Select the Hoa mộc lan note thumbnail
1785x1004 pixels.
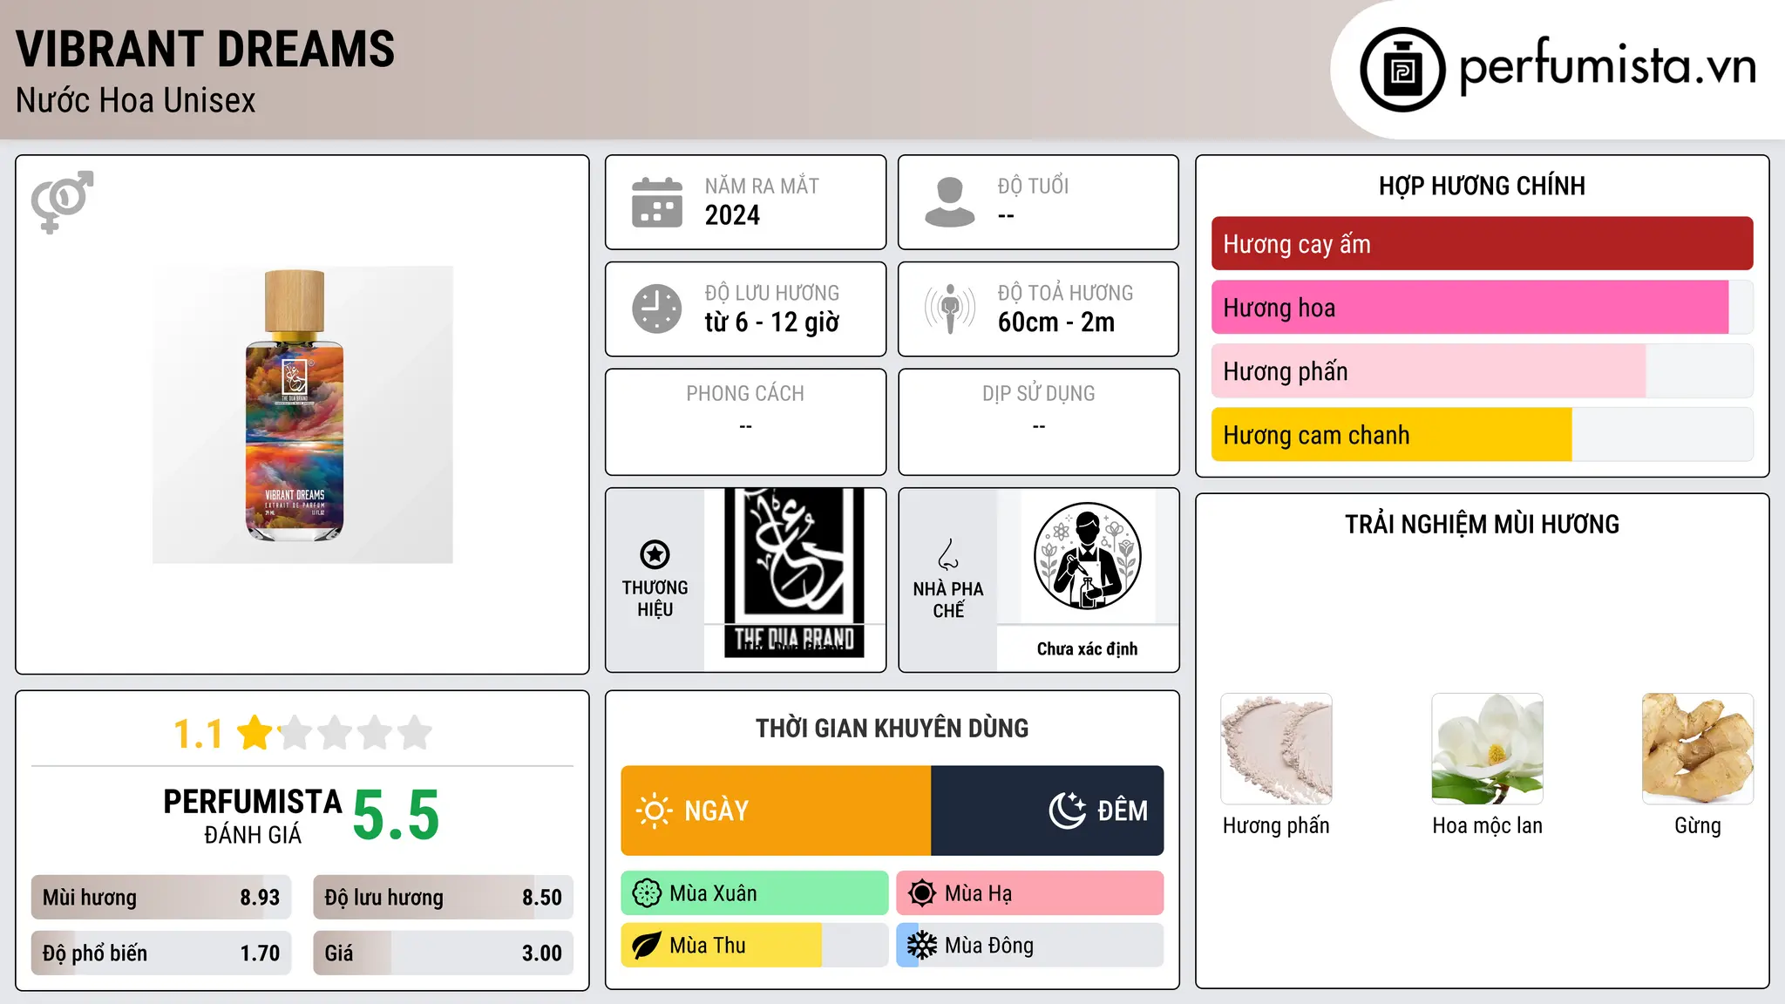(1487, 749)
